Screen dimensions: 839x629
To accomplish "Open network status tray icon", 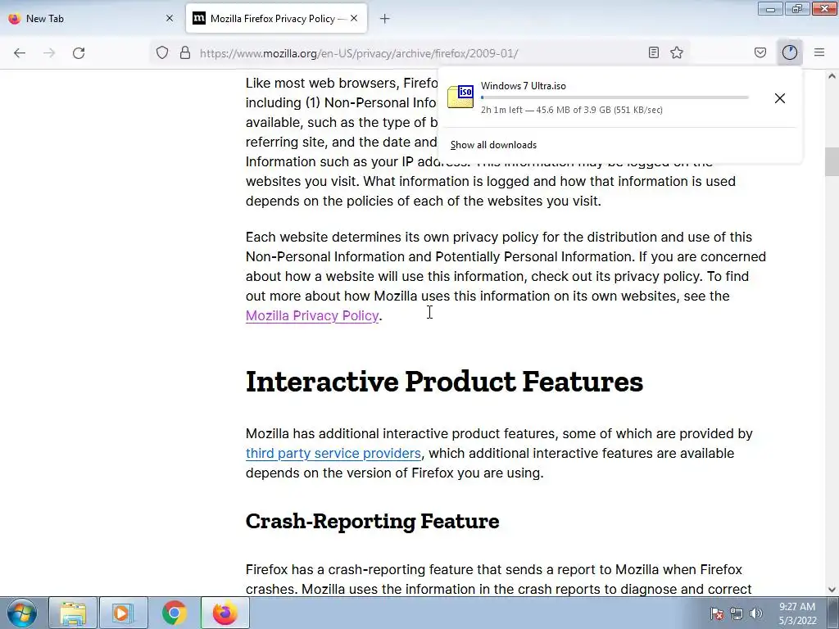I will [x=737, y=613].
